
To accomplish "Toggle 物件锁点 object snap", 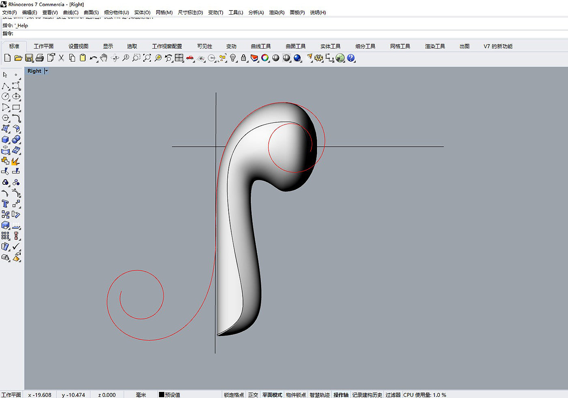I will tap(296, 395).
